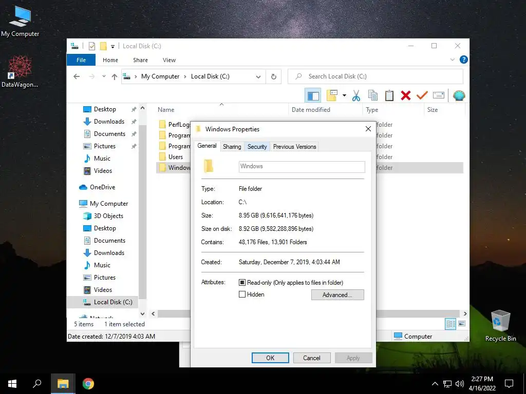The height and width of the screenshot is (394, 526).
Task: Click the Paste clipboard icon
Action: point(389,95)
